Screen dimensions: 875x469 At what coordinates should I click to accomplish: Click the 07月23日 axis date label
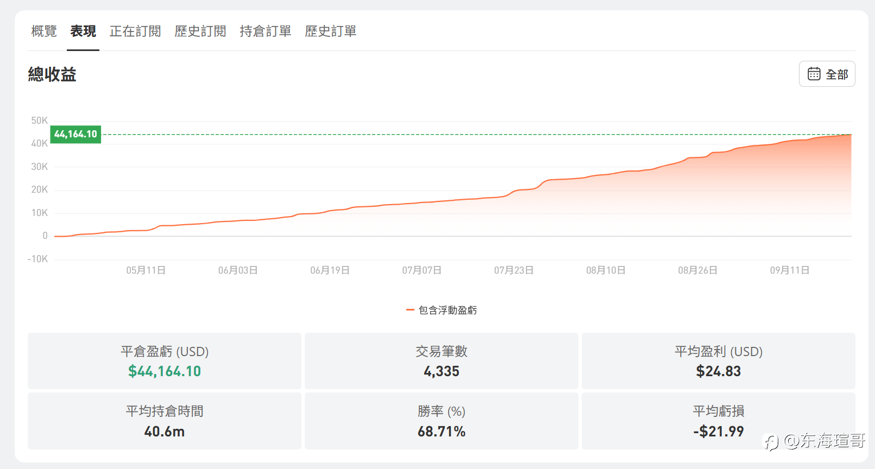pyautogui.click(x=514, y=270)
